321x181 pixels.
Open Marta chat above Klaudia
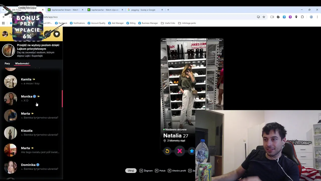click(31, 116)
